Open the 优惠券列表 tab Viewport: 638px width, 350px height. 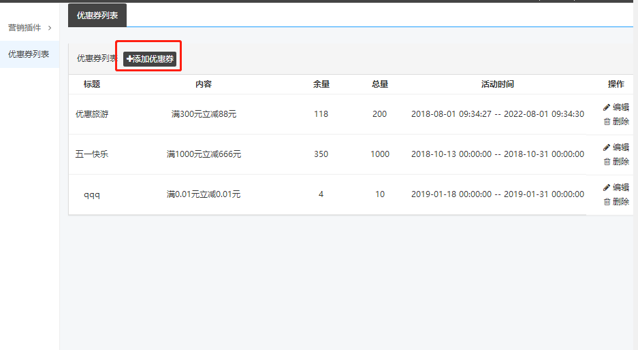(x=97, y=16)
